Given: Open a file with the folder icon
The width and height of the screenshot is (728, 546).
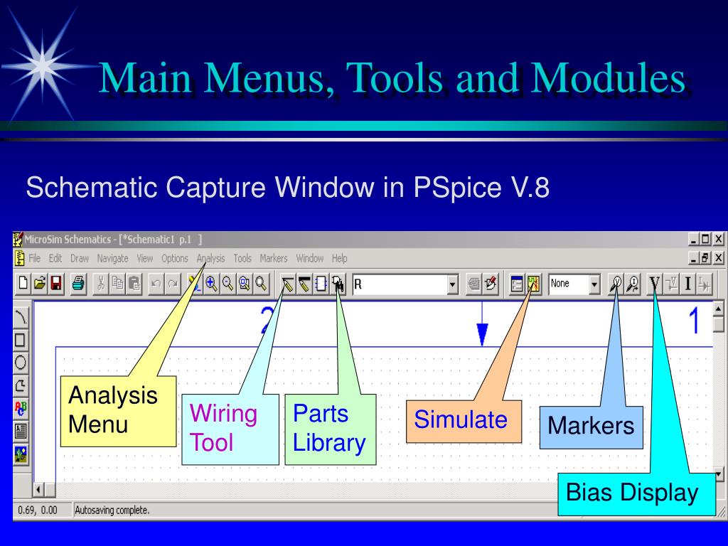Looking at the screenshot, I should coord(40,283).
